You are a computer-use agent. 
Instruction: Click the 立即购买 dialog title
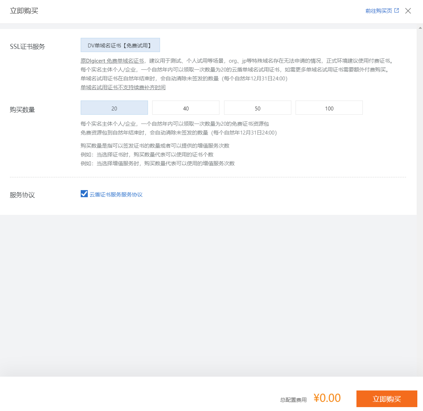pyautogui.click(x=24, y=11)
